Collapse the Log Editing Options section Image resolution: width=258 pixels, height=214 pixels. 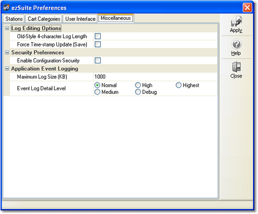coord(7,28)
